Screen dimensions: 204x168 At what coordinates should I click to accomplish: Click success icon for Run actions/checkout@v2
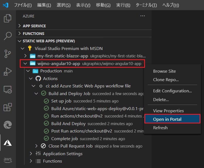point(46,116)
